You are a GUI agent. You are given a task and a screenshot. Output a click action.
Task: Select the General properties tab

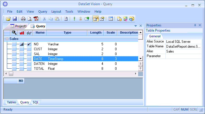pyautogui.click(x=155, y=36)
